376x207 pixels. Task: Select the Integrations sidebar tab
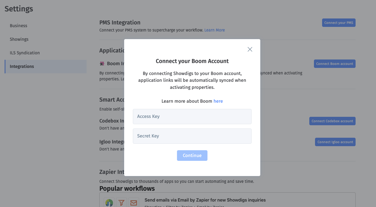[x=22, y=67]
